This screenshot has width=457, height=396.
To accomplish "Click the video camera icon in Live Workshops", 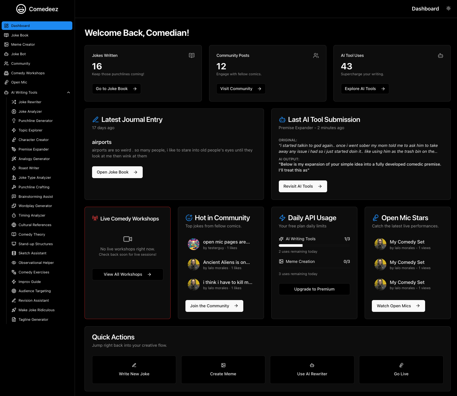I will point(128,239).
